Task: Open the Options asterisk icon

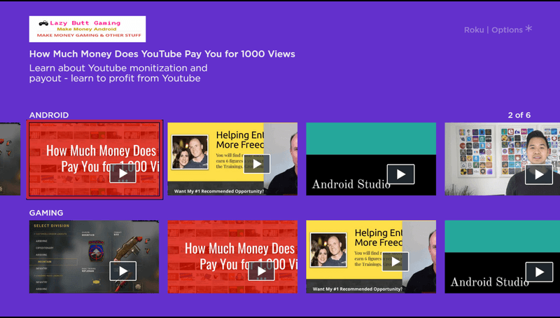Action: pyautogui.click(x=528, y=29)
